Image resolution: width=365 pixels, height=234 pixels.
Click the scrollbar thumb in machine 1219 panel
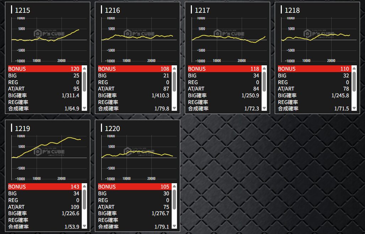(x=85, y=200)
